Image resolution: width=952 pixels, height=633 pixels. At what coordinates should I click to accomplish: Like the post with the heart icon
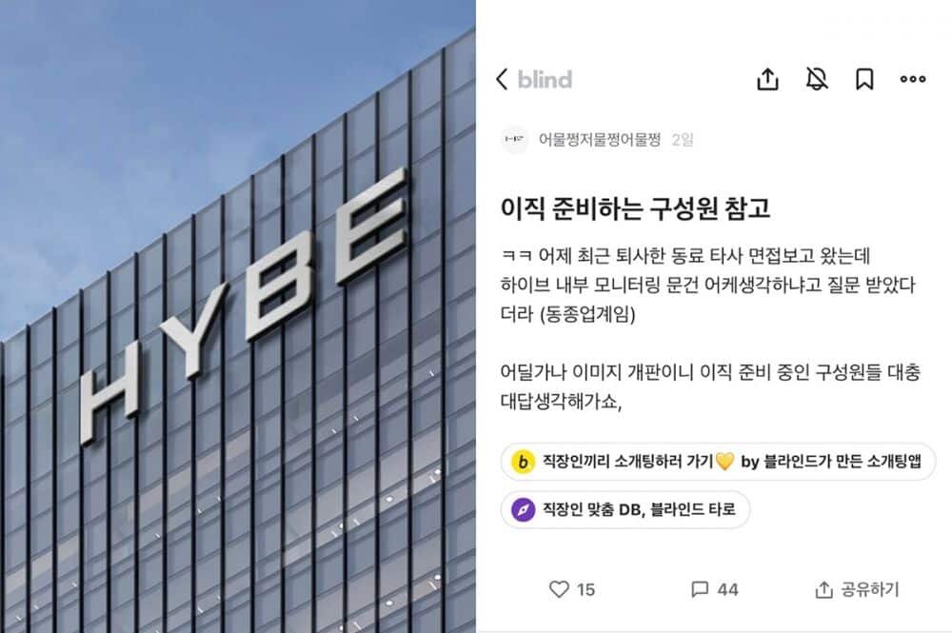[559, 588]
